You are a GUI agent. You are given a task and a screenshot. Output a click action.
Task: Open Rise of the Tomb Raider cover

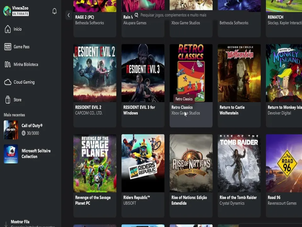[239, 163]
